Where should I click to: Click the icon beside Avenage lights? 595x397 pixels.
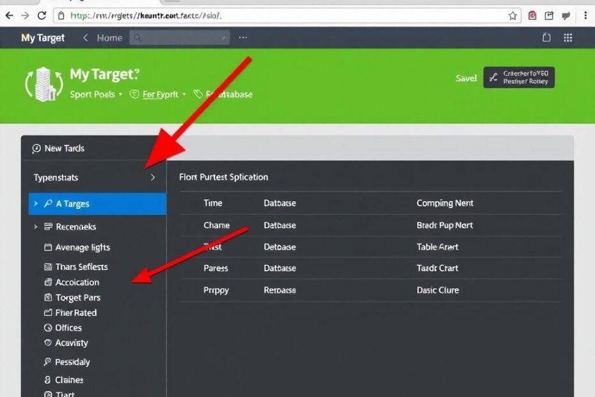click(x=48, y=247)
